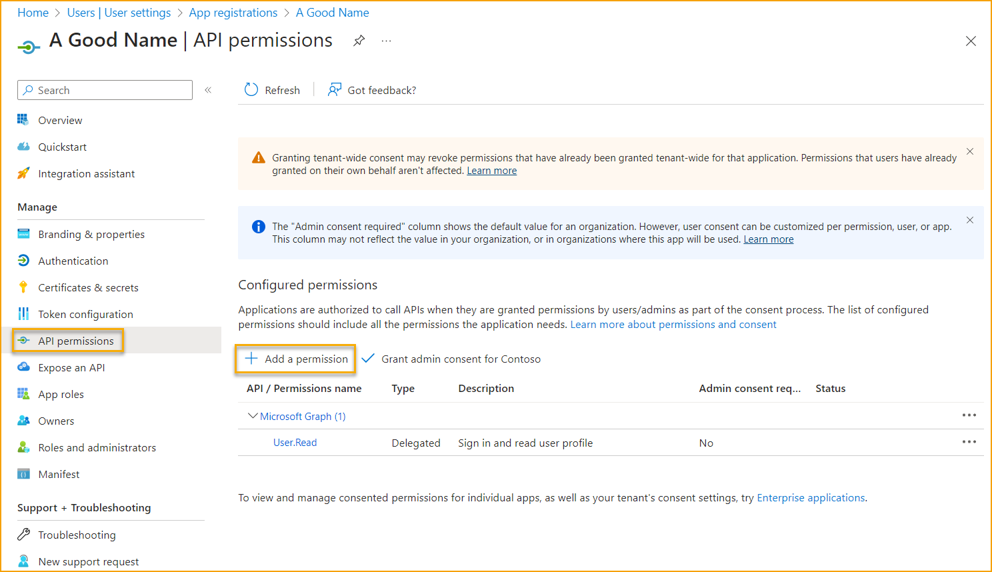Click the Home breadcrumb link

33,13
